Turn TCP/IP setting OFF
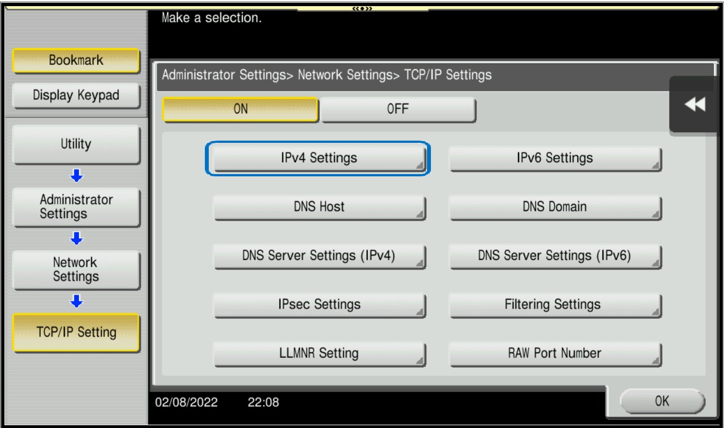 [x=397, y=109]
